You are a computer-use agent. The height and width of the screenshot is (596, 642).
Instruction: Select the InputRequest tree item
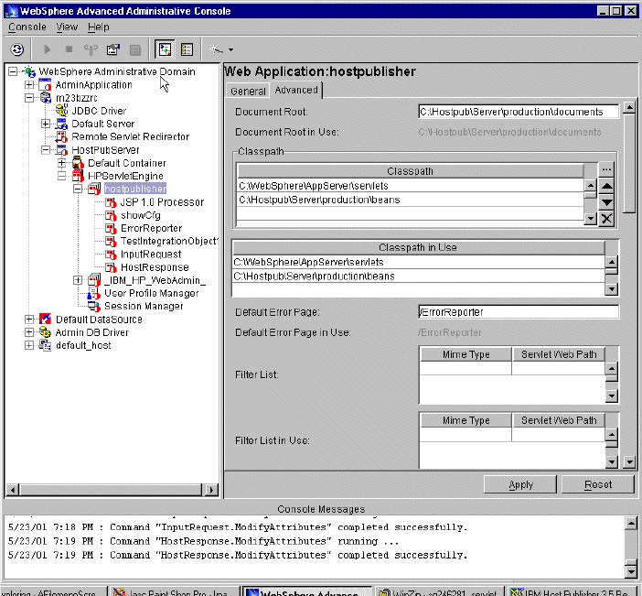click(151, 255)
